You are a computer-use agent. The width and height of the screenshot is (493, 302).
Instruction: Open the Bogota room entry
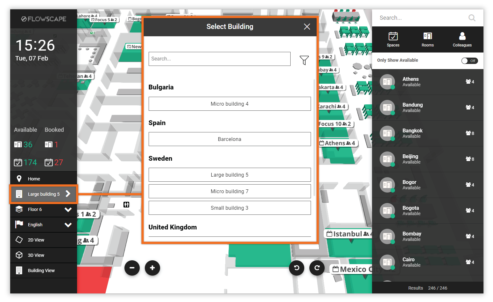coord(428,211)
